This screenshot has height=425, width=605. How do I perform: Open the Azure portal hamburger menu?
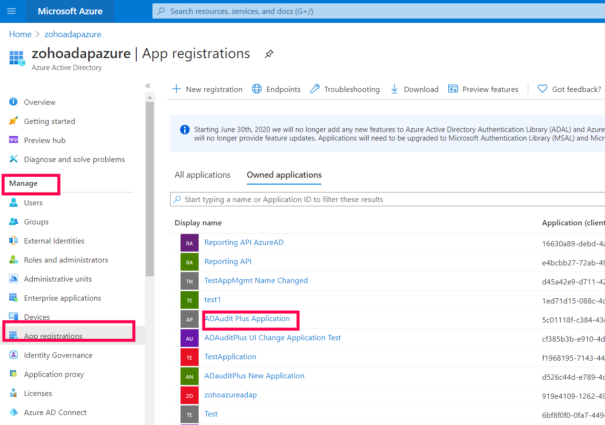click(11, 11)
